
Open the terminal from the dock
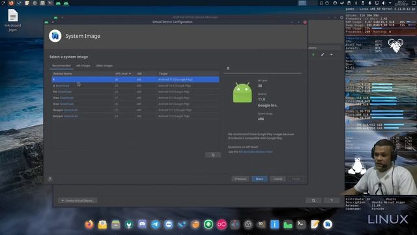coord(301,224)
